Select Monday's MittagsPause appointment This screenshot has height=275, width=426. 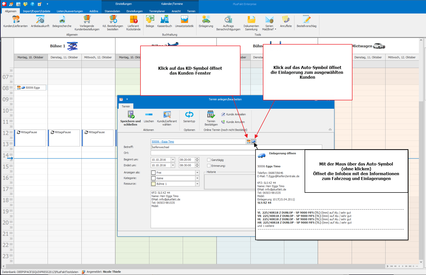tap(30, 138)
